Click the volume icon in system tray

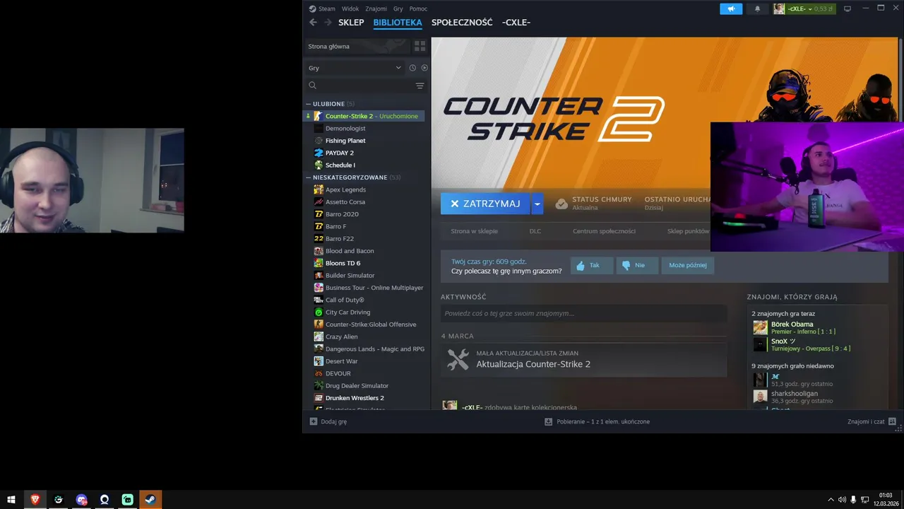tap(842, 500)
